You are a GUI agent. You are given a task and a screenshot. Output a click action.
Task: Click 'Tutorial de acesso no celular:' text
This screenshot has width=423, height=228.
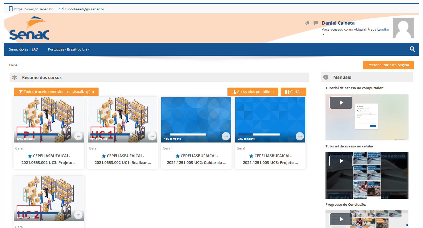pyautogui.click(x=350, y=146)
